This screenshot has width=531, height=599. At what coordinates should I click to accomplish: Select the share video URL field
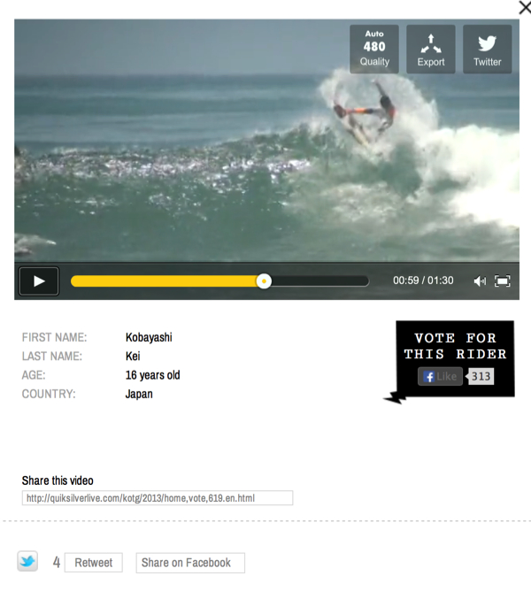coord(158,498)
